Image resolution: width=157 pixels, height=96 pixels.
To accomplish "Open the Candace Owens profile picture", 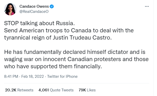I will (x=10, y=9).
